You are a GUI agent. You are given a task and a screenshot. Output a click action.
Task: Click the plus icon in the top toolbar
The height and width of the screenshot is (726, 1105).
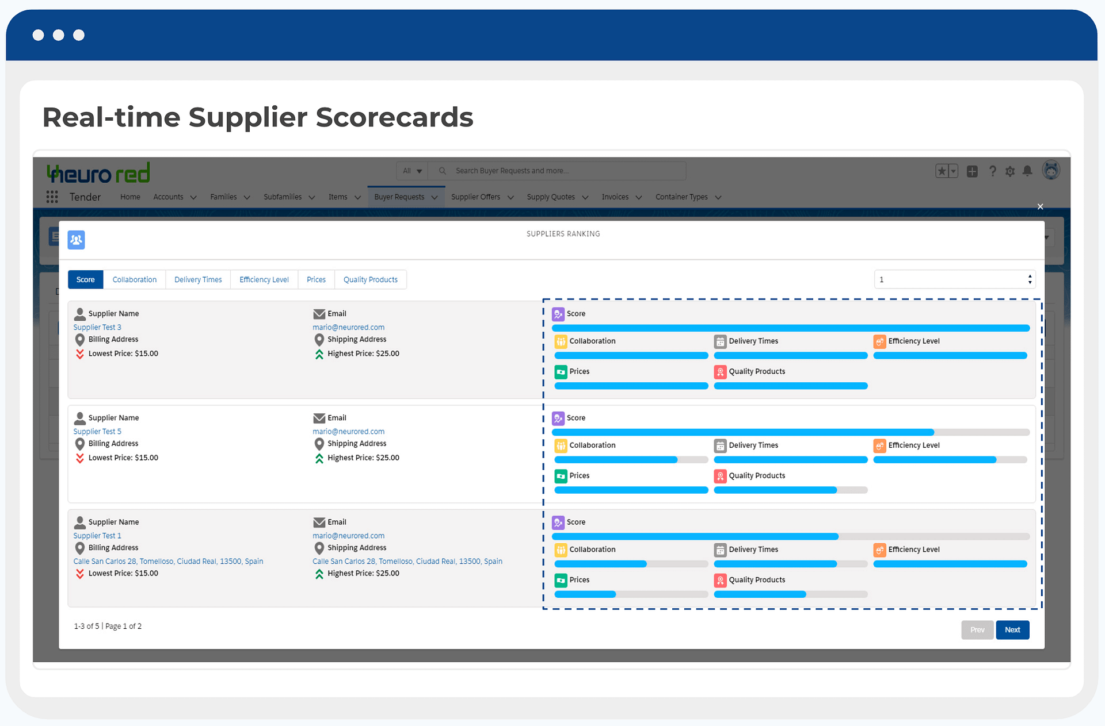click(x=972, y=171)
